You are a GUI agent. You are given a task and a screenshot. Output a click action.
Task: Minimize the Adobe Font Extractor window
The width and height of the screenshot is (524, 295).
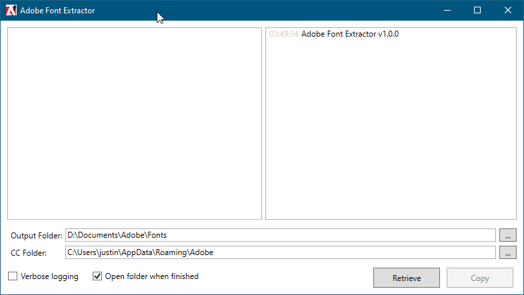point(447,11)
